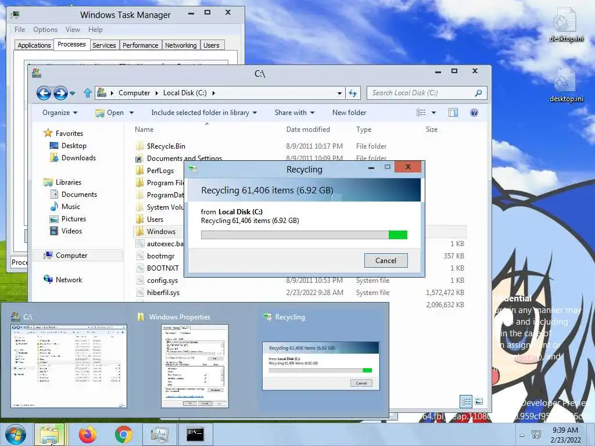Open Include selected folder in library menu

204,113
